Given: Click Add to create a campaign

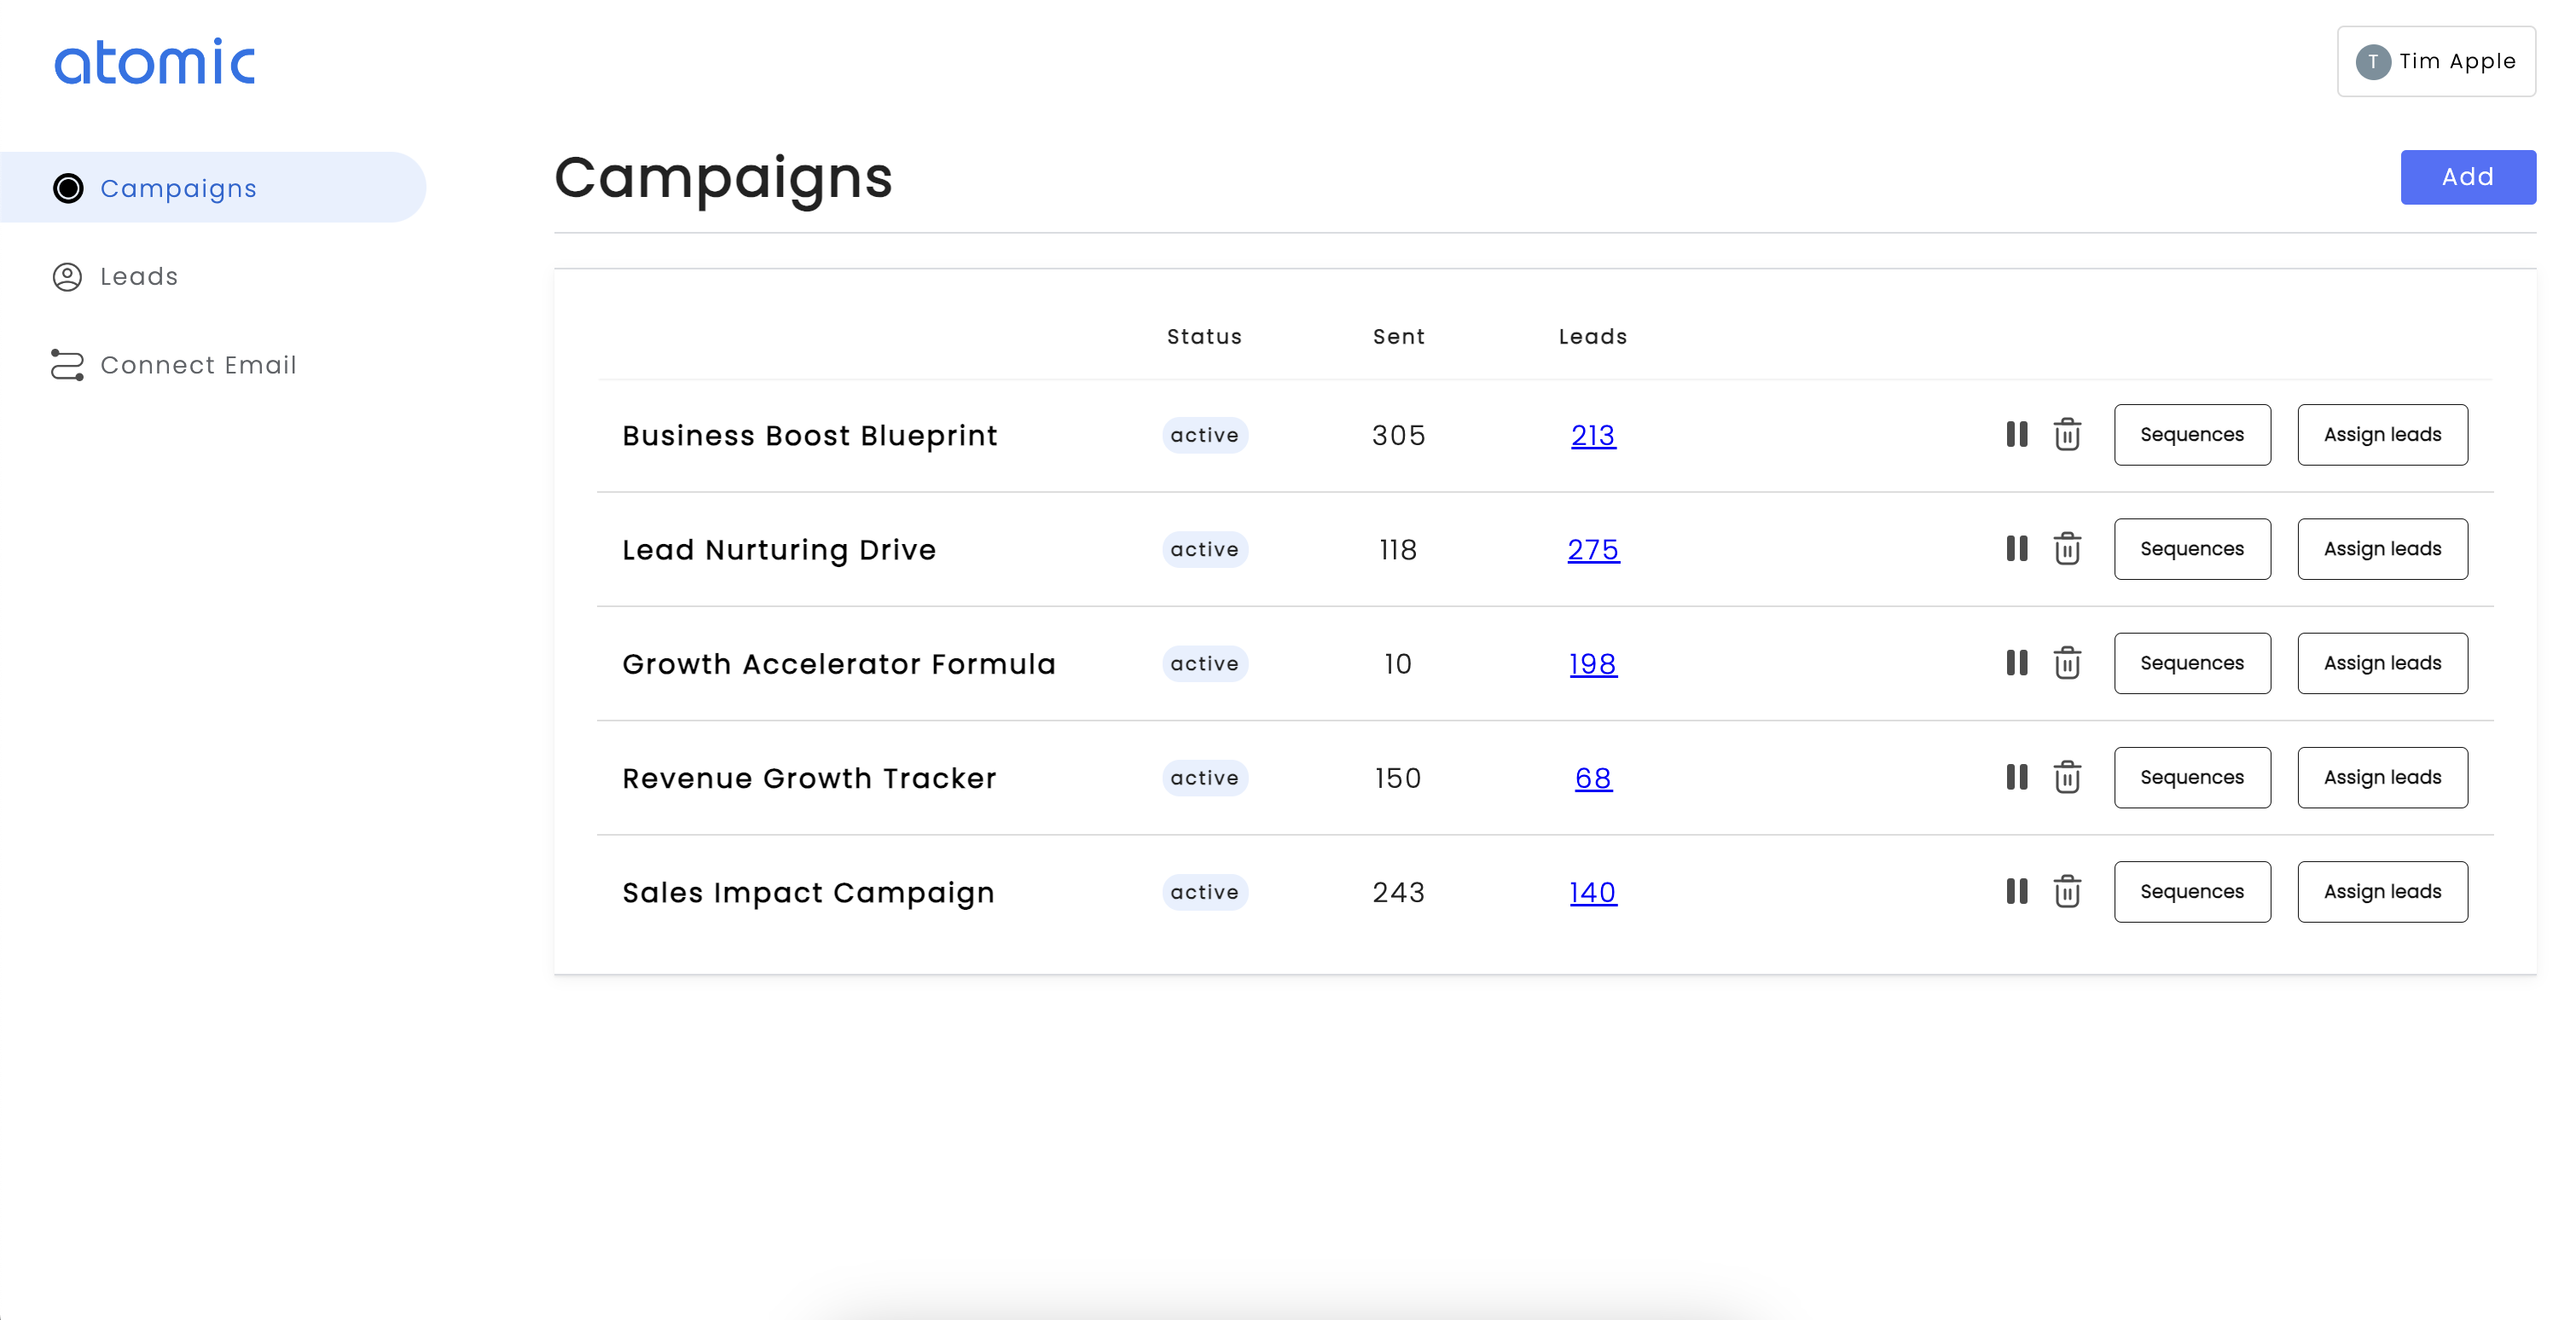Looking at the screenshot, I should [2467, 177].
